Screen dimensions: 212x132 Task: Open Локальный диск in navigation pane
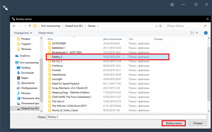[28, 103]
